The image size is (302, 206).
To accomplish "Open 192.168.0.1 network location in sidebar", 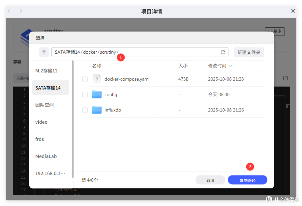I will coord(51,173).
